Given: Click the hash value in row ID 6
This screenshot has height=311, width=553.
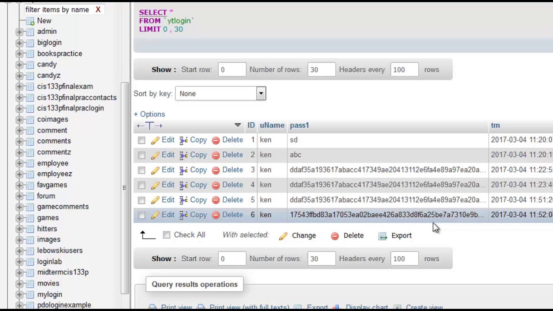Looking at the screenshot, I should click(x=387, y=215).
